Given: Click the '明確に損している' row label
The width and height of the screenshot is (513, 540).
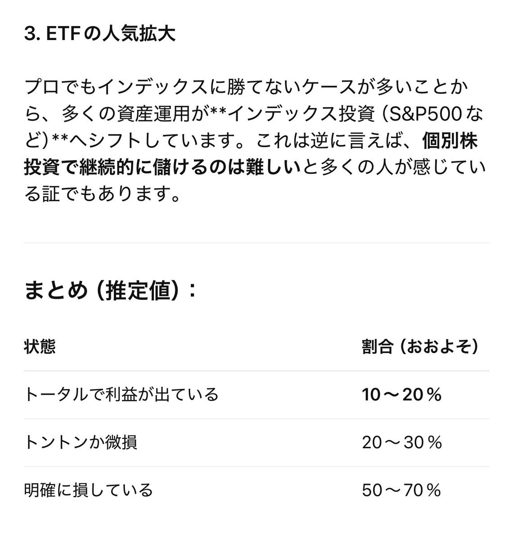Looking at the screenshot, I should click(89, 490).
